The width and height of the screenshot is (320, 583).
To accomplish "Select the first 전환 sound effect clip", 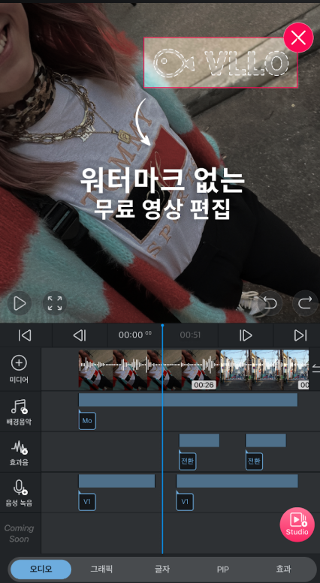I will click(x=199, y=440).
